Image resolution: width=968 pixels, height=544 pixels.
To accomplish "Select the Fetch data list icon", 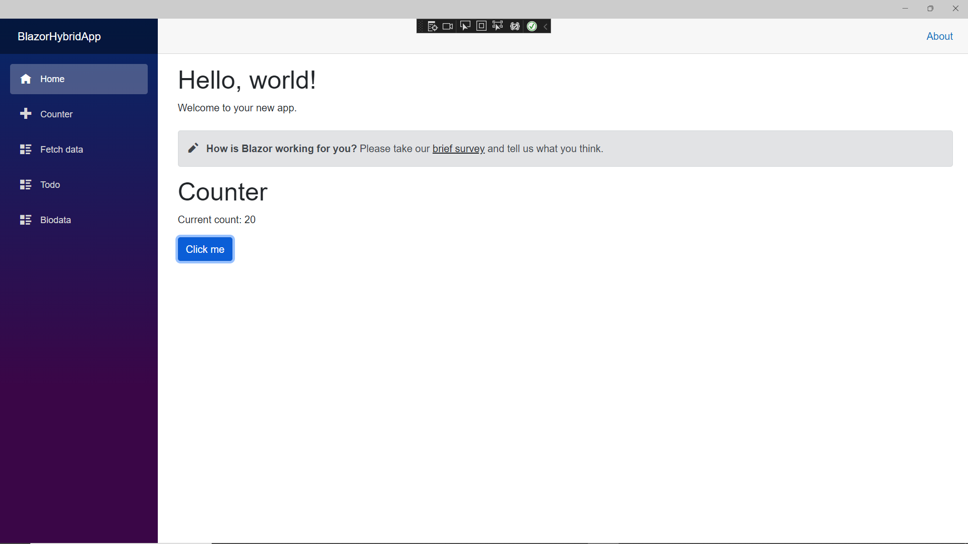I will tap(25, 149).
